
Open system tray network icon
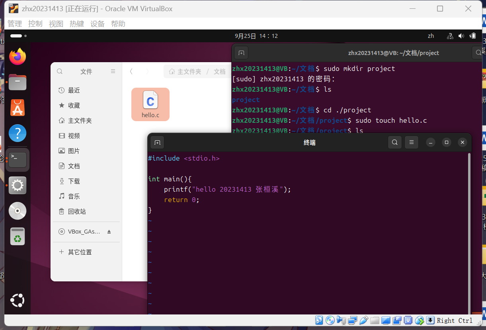pyautogui.click(x=450, y=36)
